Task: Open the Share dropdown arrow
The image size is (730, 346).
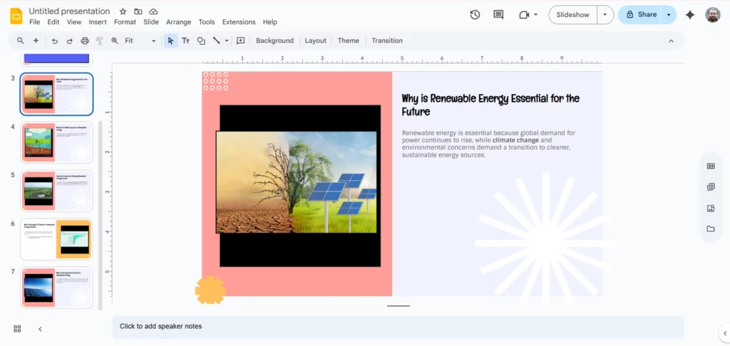Action: [x=669, y=14]
